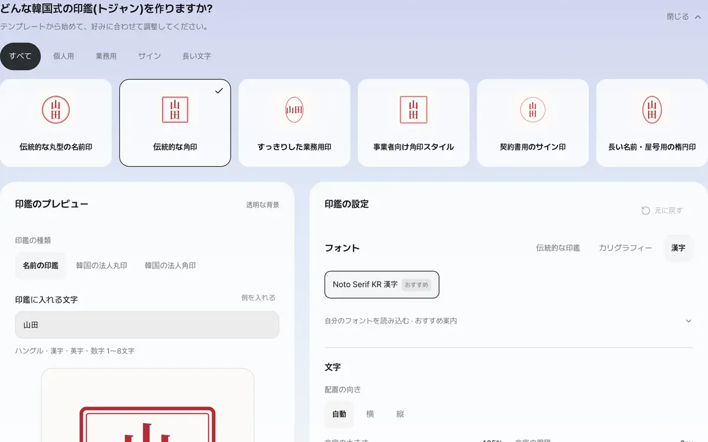Image resolution: width=708 pixels, height=442 pixels.
Task: Click 例を入れる to insert sample text
Action: (258, 298)
